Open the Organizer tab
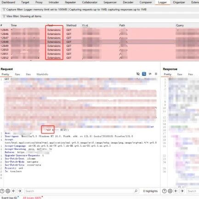This screenshot has height=199, width=199. (x=179, y=2)
